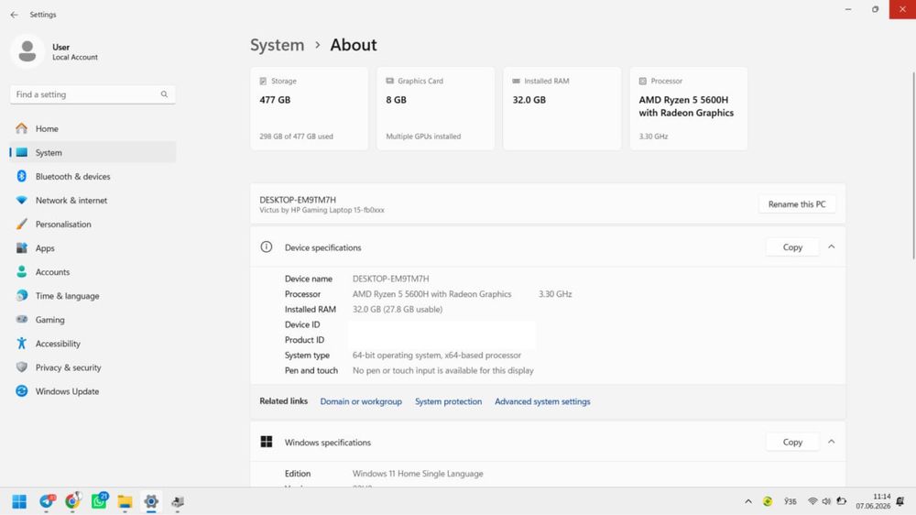916x515 pixels.
Task: Show hidden system tray icons
Action: [x=747, y=501]
